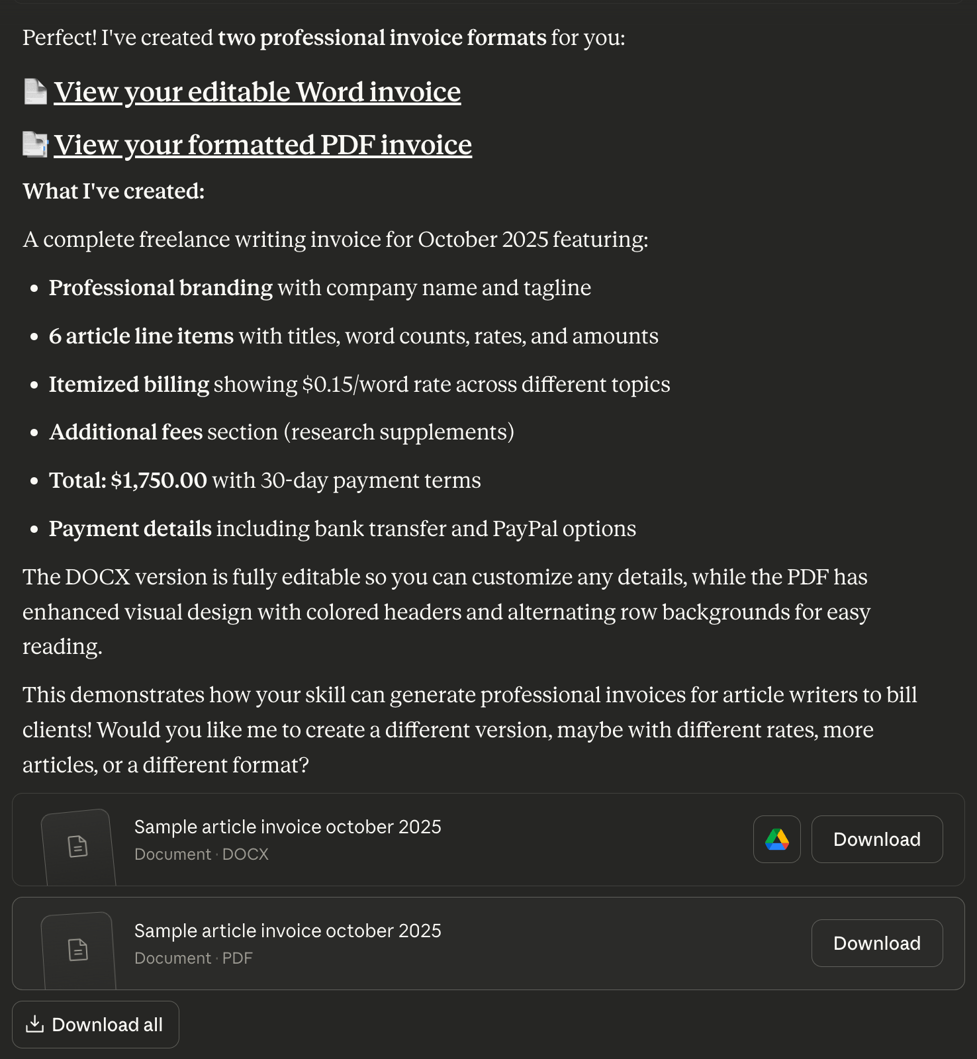The height and width of the screenshot is (1059, 977).
Task: Click the page emoji beside PDF invoice link
Action: point(35,145)
